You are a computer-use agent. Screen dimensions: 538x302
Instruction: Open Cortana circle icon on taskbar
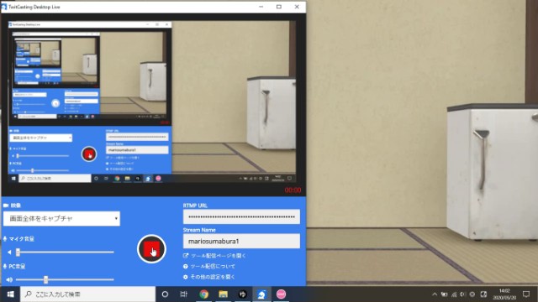165,294
